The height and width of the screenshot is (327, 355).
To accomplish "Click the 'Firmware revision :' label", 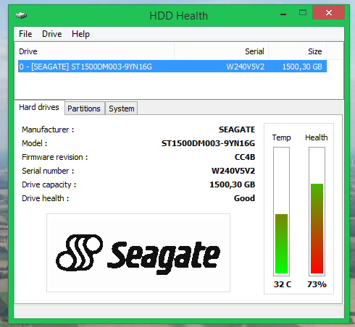I will tap(55, 157).
